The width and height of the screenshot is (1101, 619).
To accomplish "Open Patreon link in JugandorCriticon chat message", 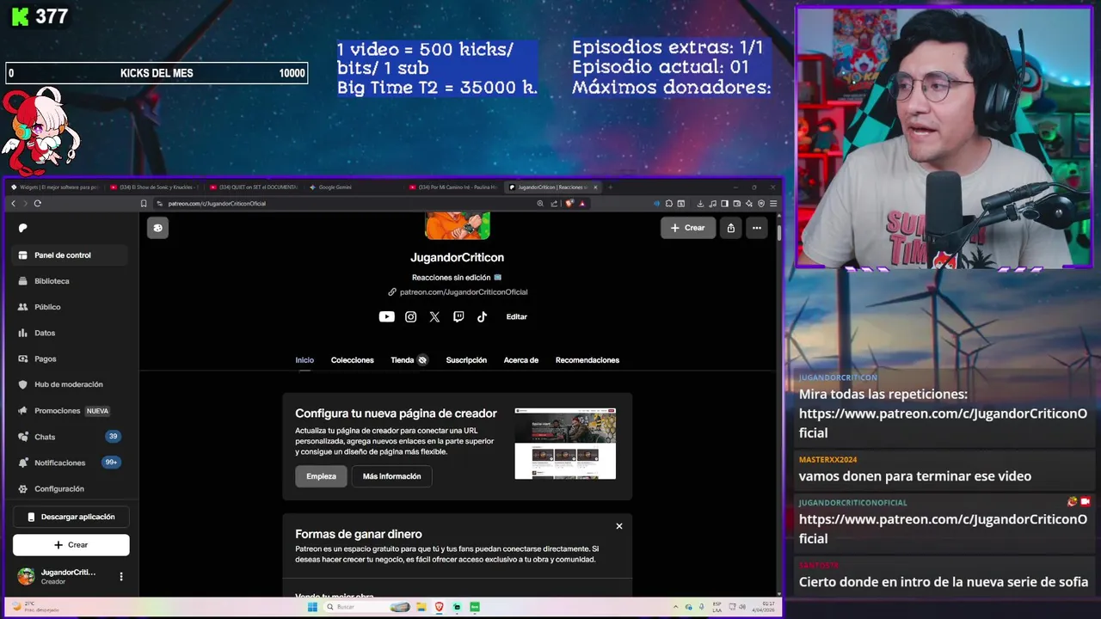I will 943,423.
